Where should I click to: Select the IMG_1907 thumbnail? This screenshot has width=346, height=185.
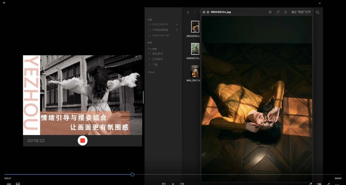(195, 71)
